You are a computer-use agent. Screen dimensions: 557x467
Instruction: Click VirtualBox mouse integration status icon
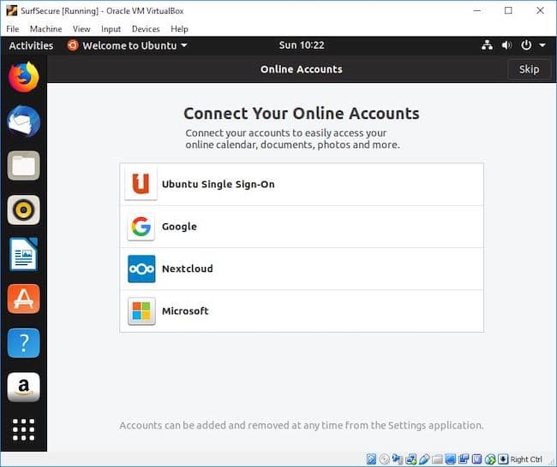point(490,459)
